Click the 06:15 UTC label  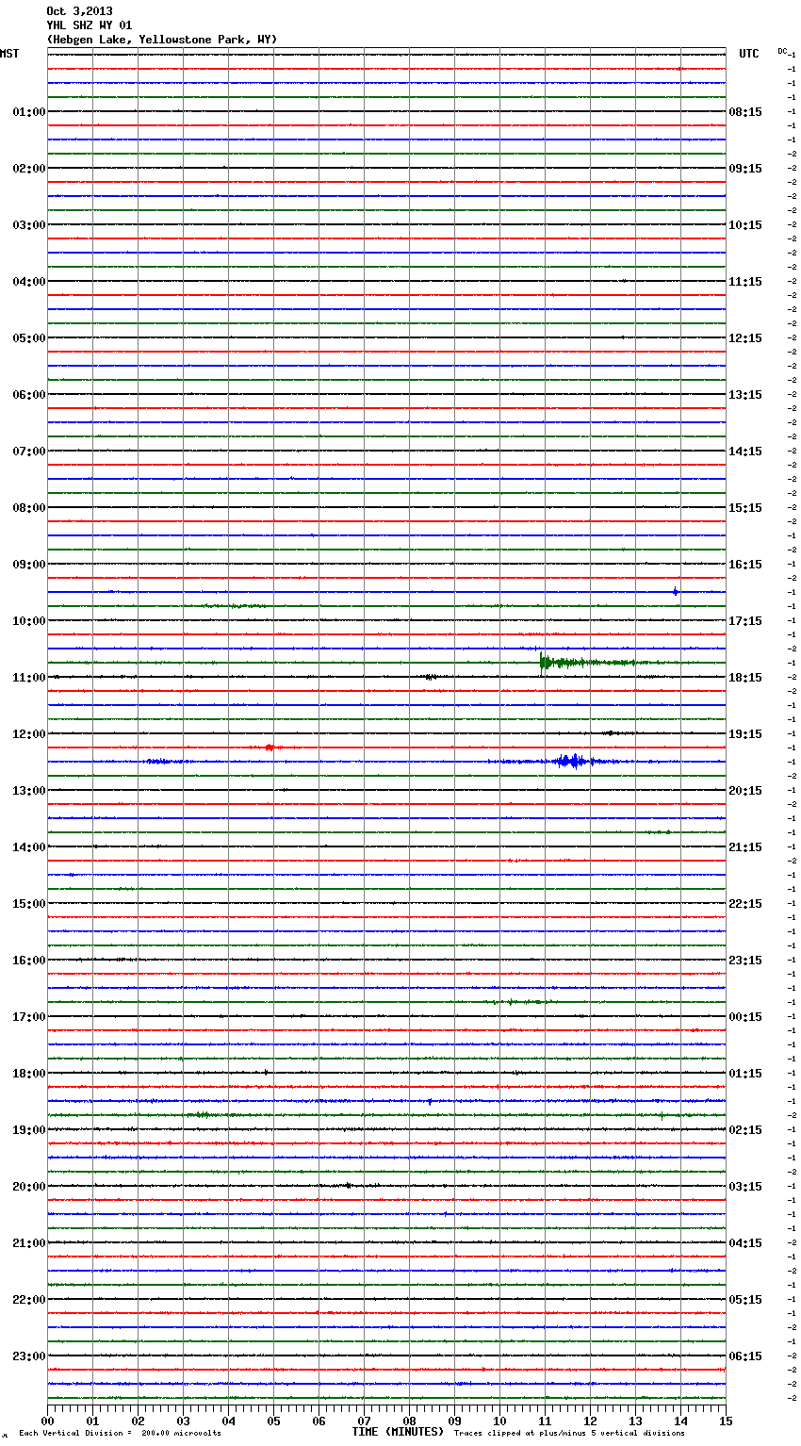(x=745, y=1356)
